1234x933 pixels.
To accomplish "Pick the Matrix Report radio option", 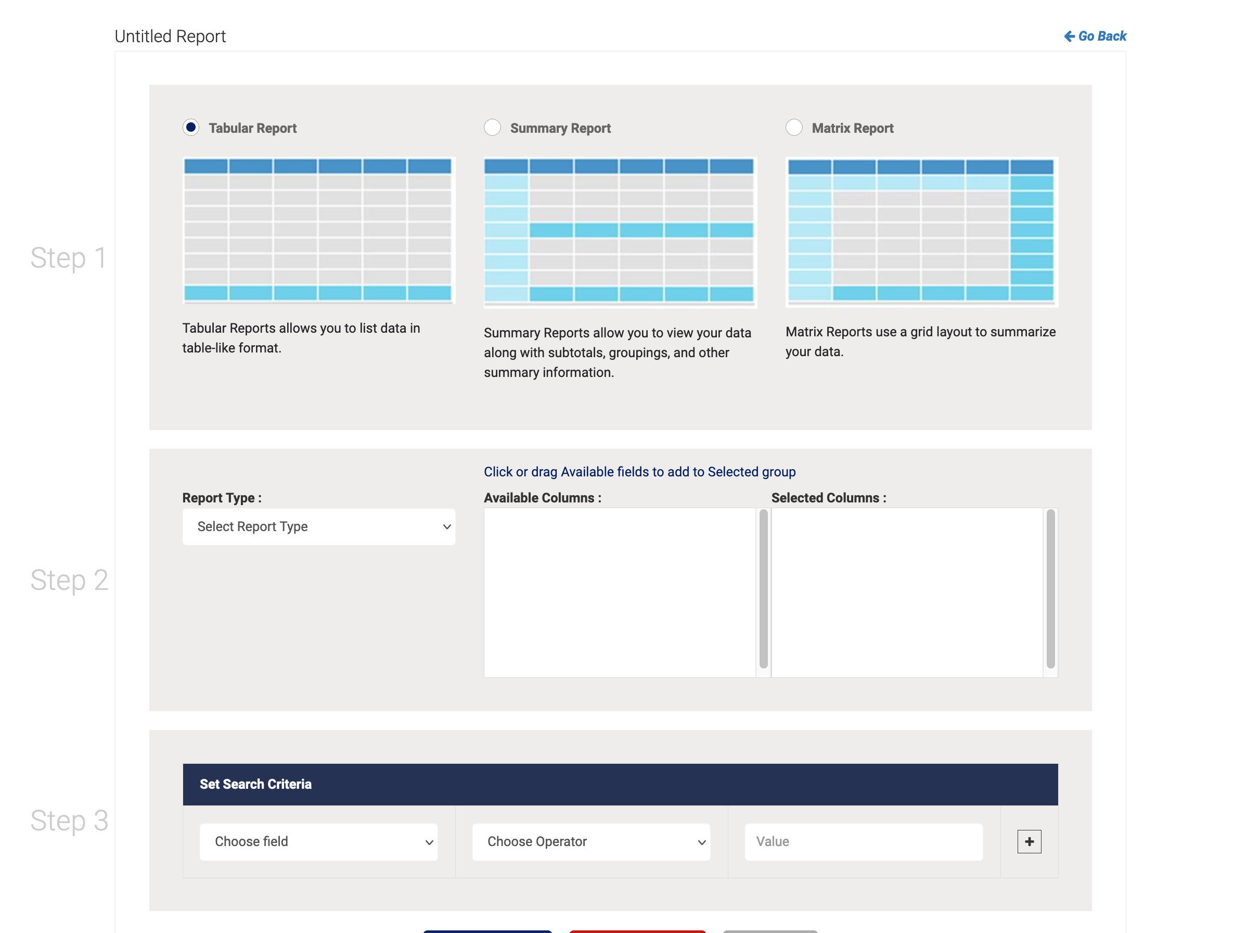I will coord(794,128).
